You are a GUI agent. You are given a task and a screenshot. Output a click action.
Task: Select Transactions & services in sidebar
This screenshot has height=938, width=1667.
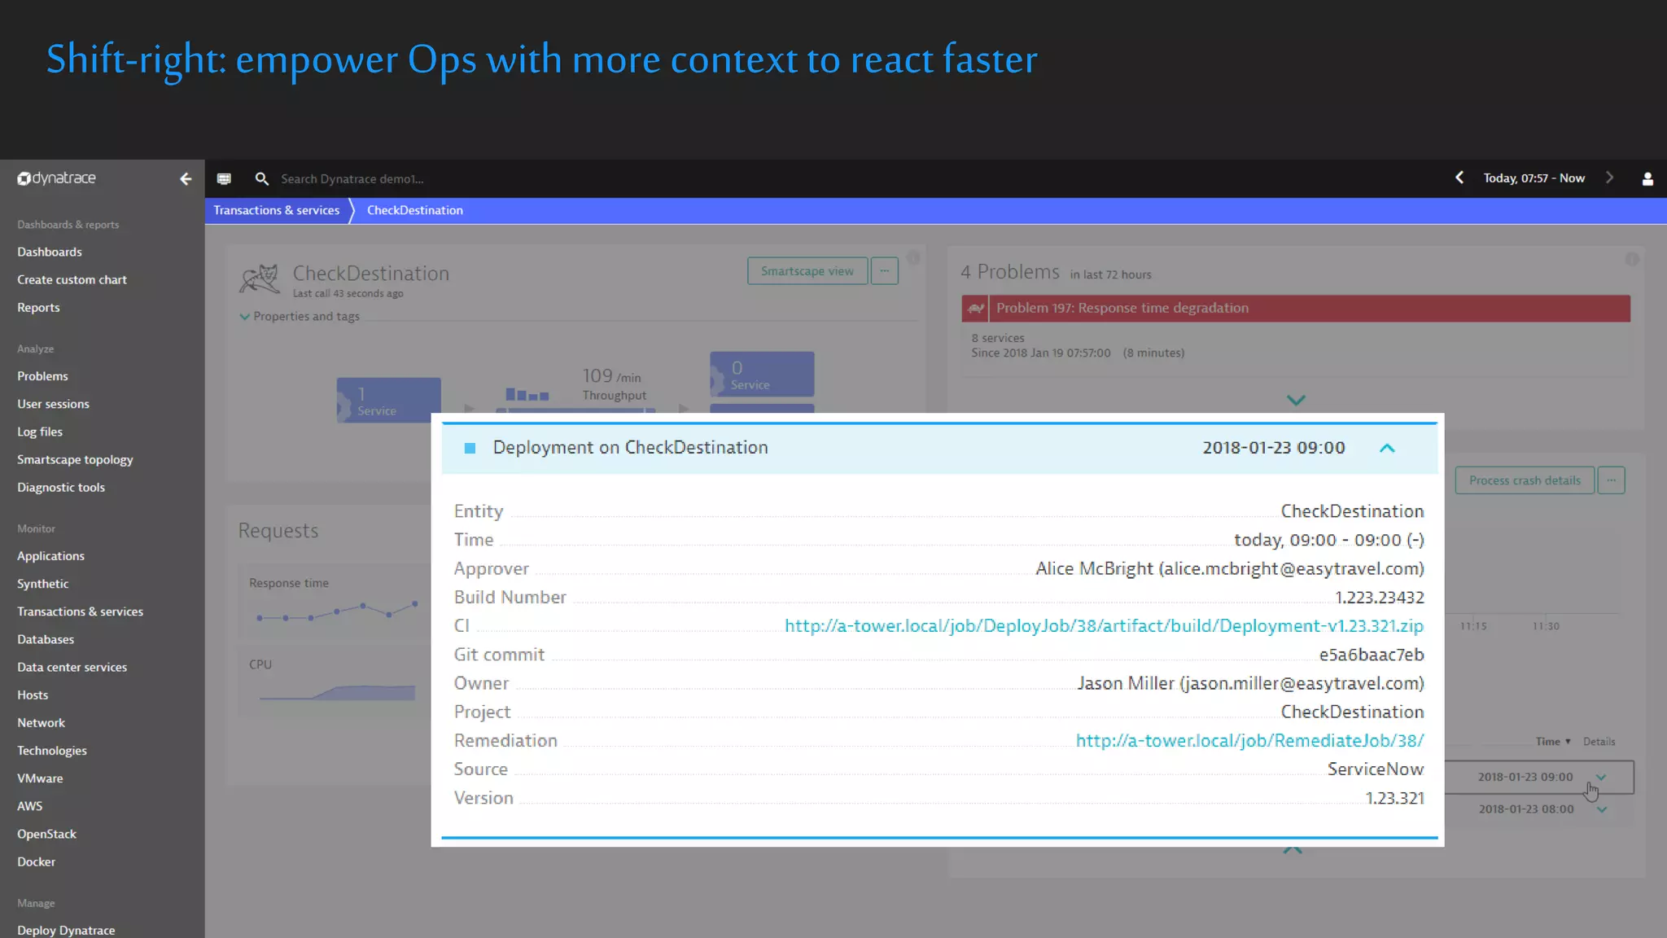(80, 611)
